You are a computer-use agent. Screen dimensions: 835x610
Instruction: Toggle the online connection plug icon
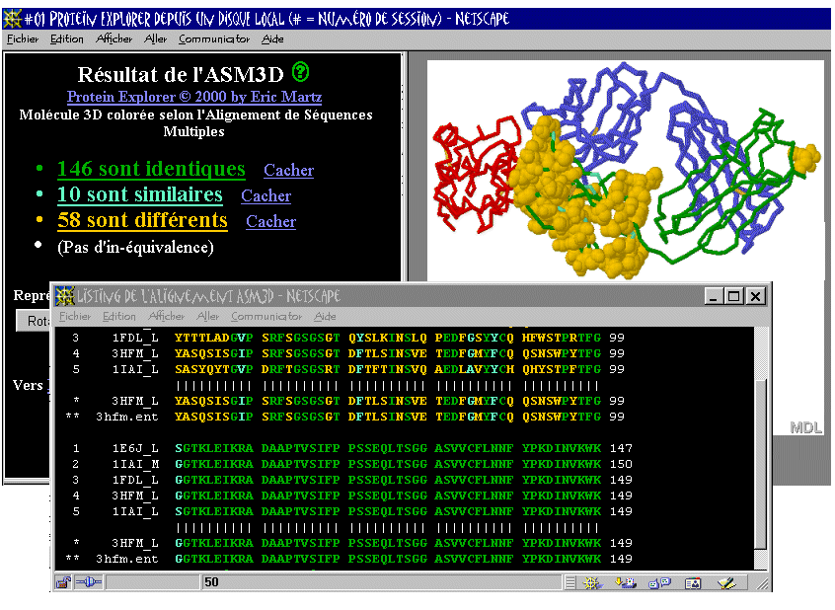coord(89,582)
